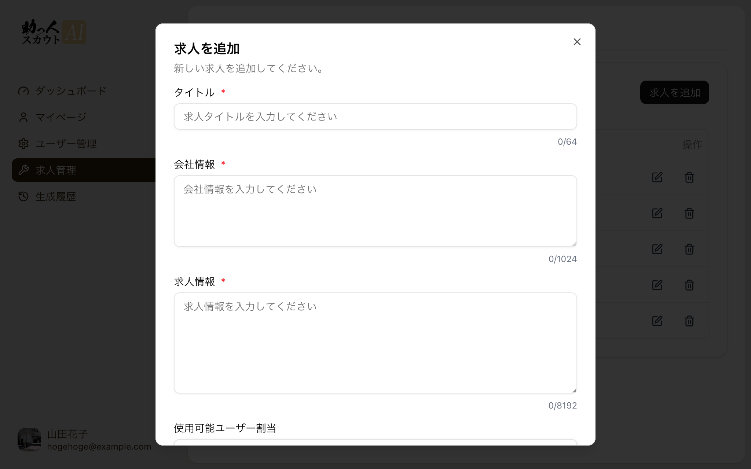Click the edit icon in last row
751x469 pixels.
coord(657,321)
